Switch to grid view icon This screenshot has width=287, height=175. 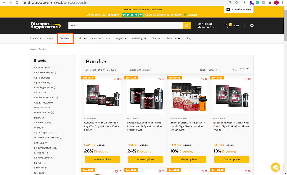pyautogui.click(x=242, y=70)
